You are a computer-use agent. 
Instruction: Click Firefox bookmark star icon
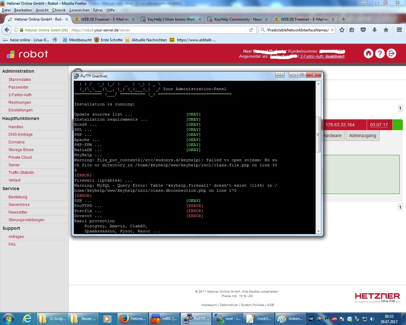pyautogui.click(x=342, y=30)
